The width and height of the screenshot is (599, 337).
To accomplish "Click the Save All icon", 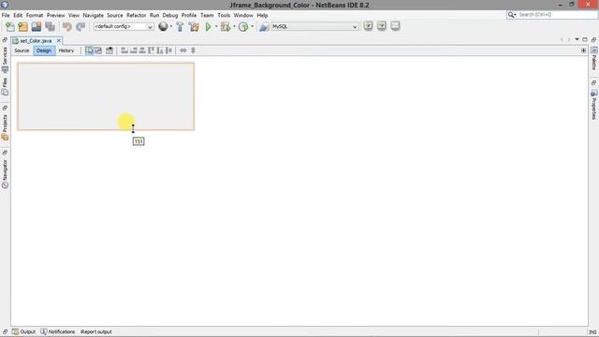I will click(50, 26).
